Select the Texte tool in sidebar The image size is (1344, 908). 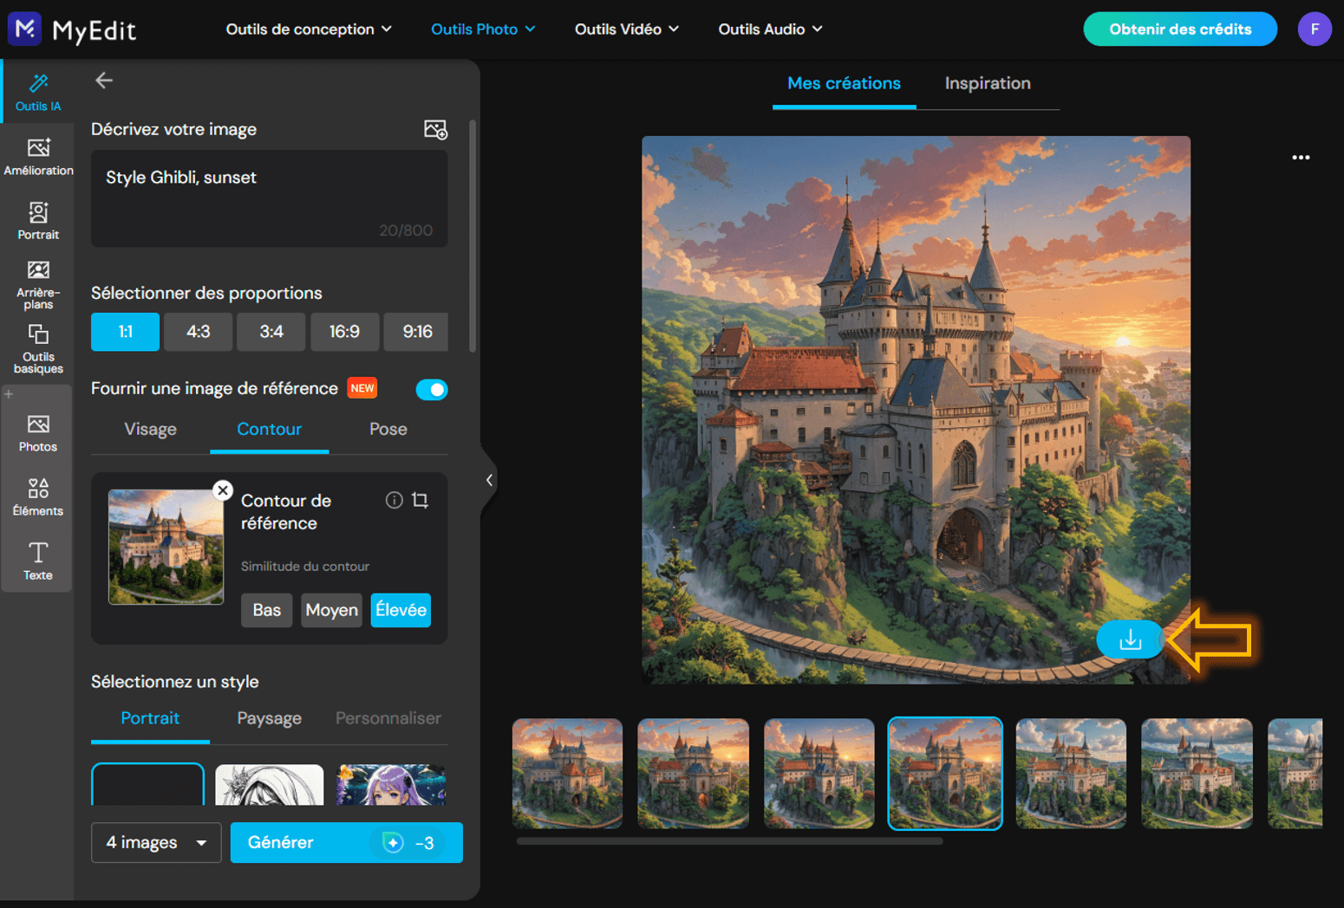[x=38, y=561]
